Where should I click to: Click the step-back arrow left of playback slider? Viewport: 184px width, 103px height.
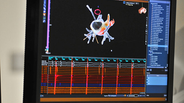pyautogui.click(x=127, y=96)
